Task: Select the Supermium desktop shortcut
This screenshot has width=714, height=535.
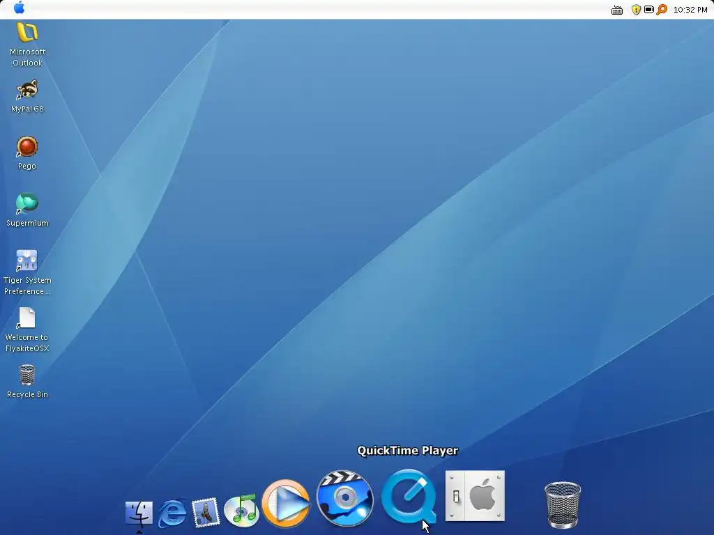Action: (27, 210)
